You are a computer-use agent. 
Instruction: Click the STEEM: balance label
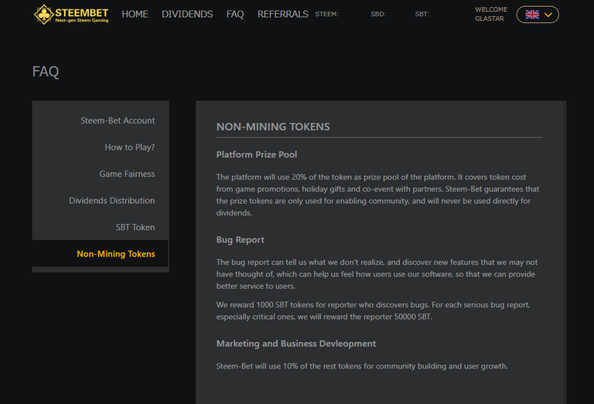(327, 15)
